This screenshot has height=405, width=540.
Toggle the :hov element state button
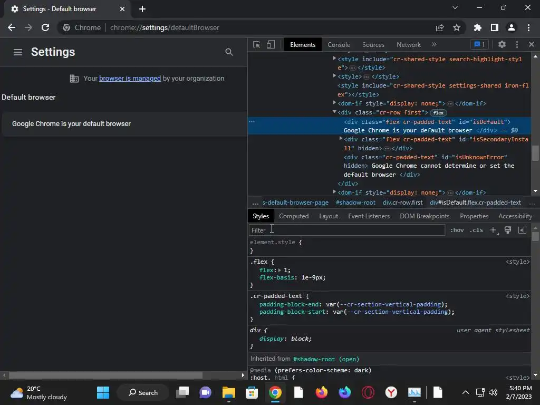(457, 230)
